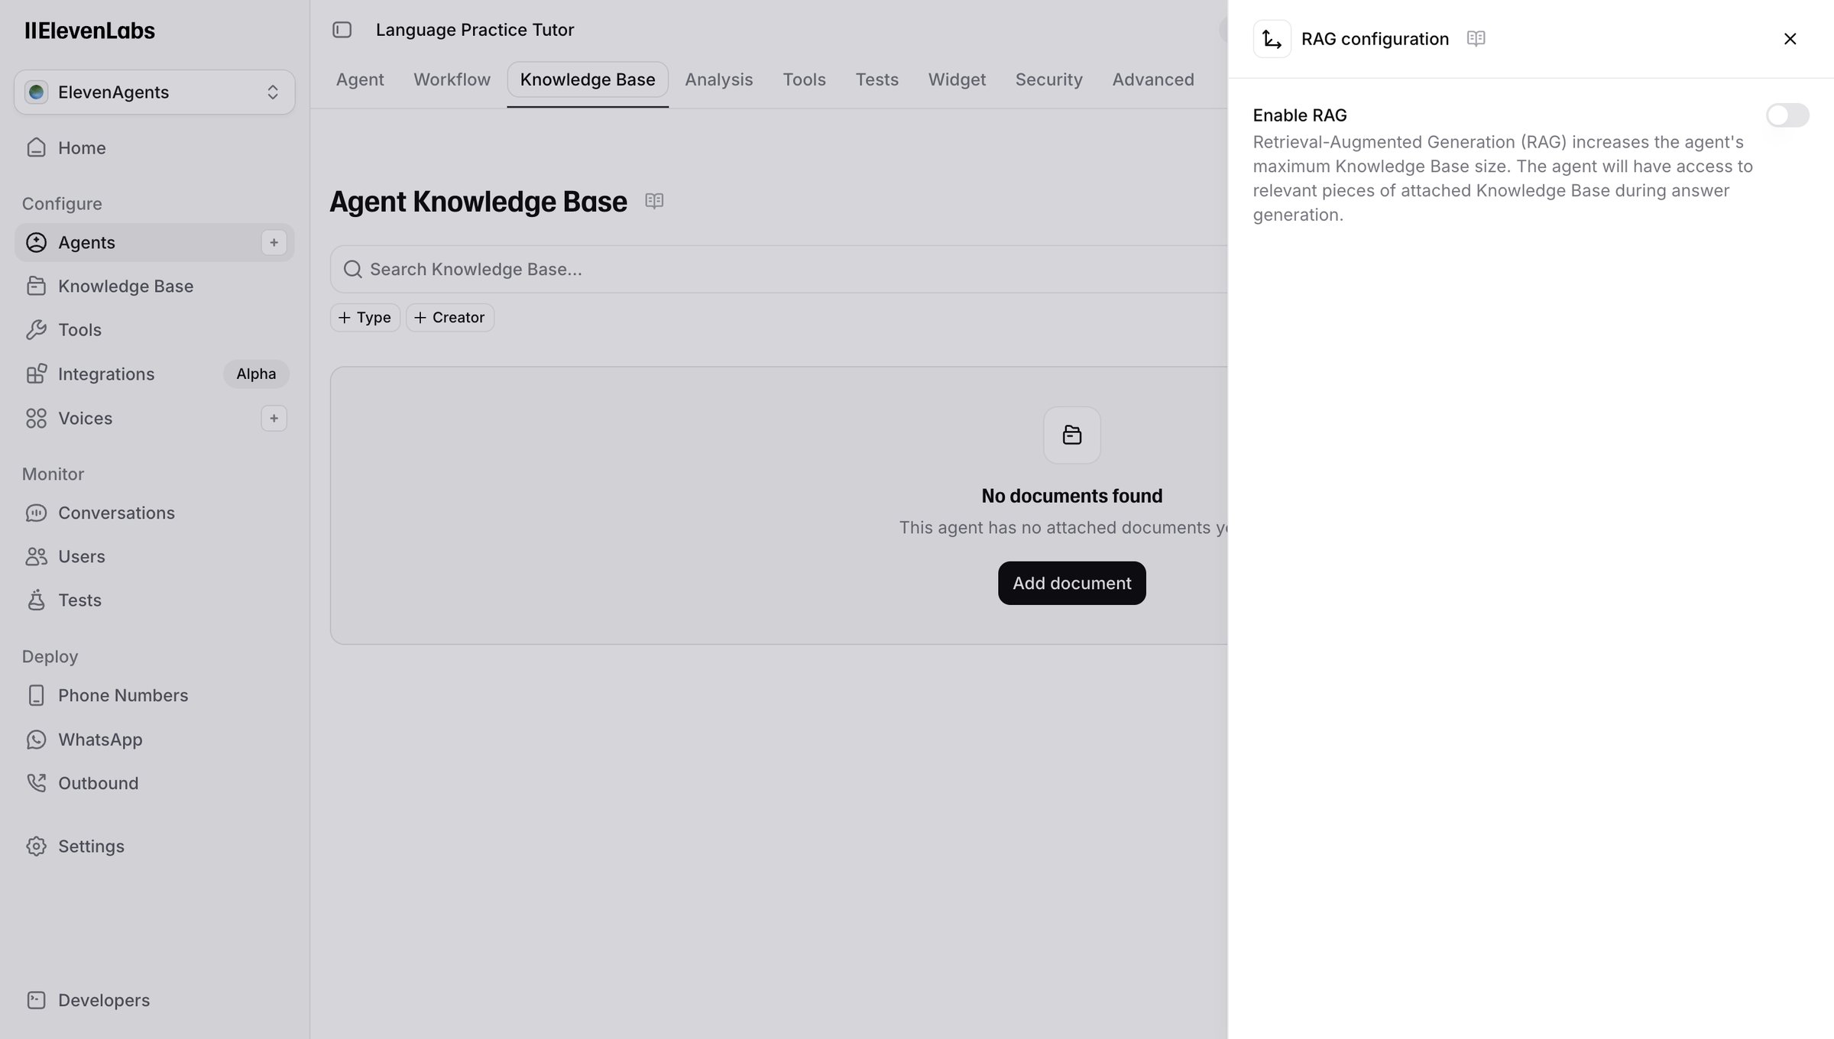Add a Creator filter
Image resolution: width=1834 pixels, height=1039 pixels.
tap(450, 317)
